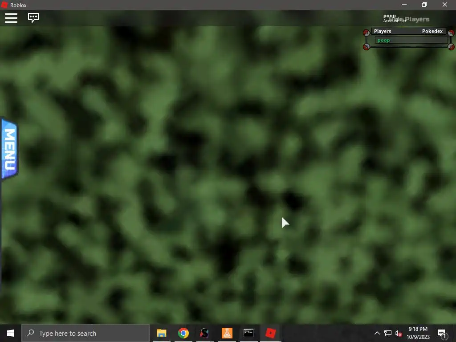
Task: Restore down the Roblox window
Action: [424, 5]
